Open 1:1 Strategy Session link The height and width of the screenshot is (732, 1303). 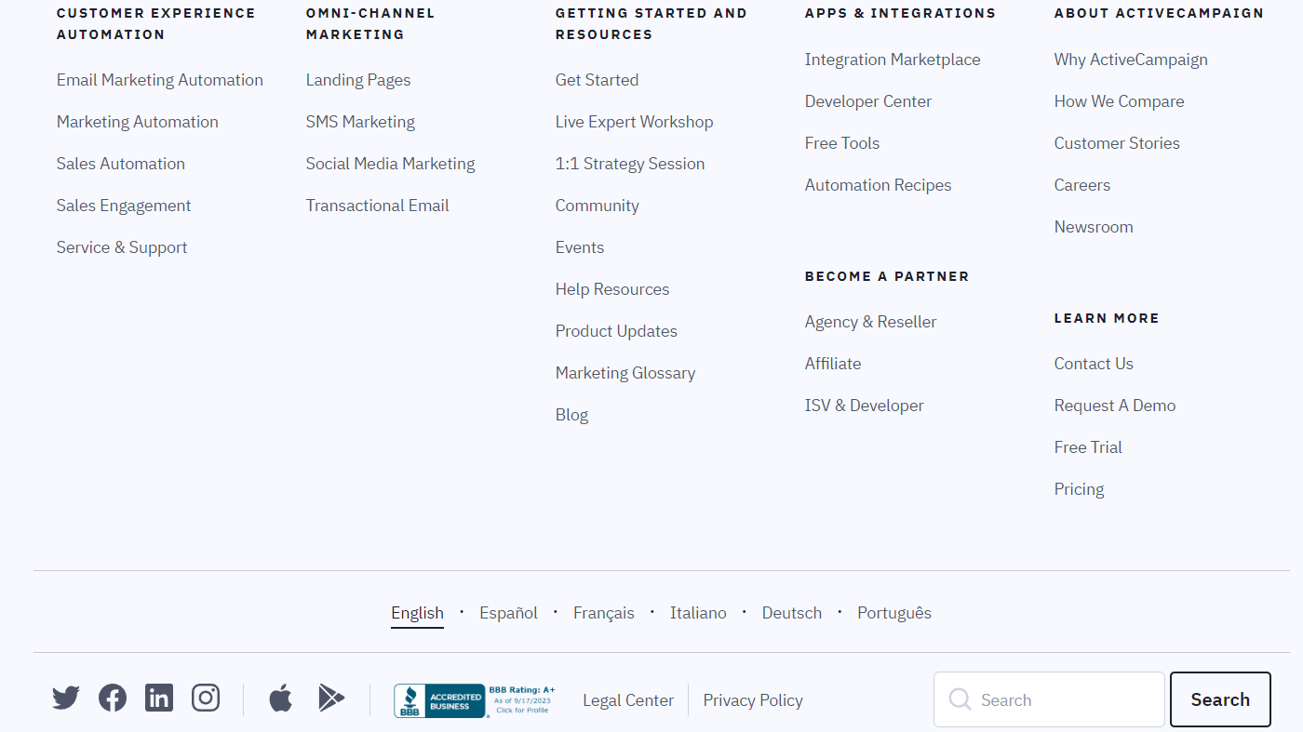(630, 164)
